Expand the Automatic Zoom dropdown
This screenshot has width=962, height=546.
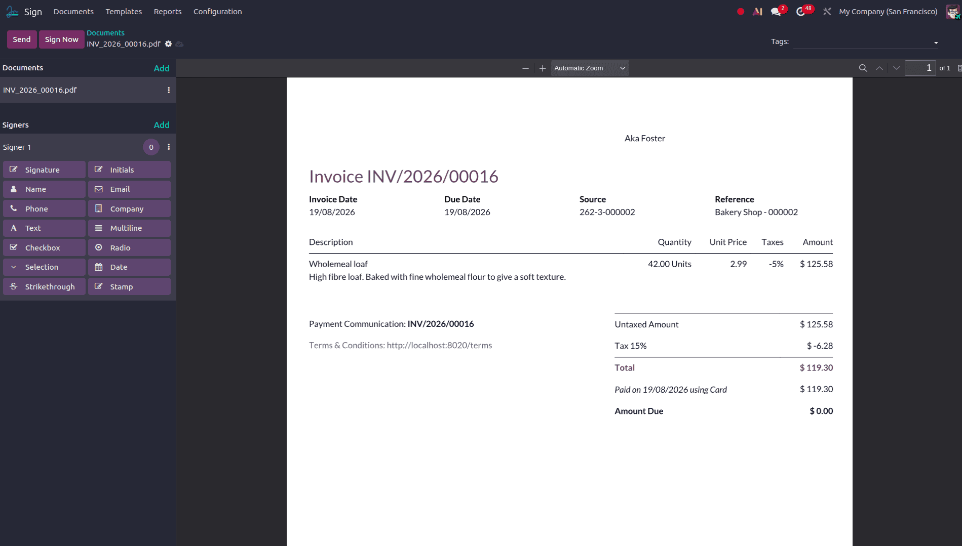click(590, 68)
